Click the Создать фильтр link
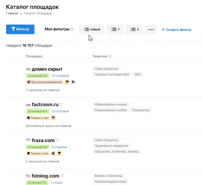Image resolution: width=202 pixels, height=185 pixels. click(177, 29)
